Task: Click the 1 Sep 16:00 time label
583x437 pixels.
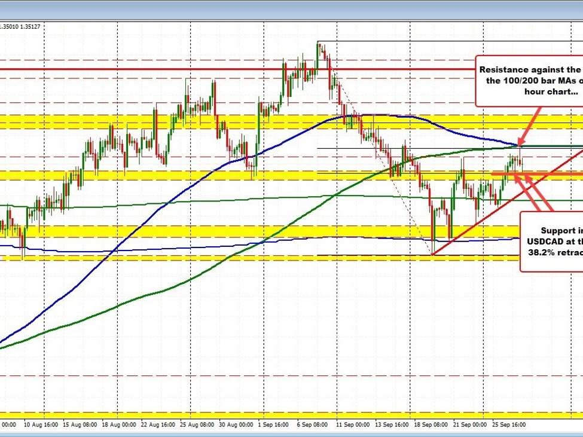Action: click(274, 424)
